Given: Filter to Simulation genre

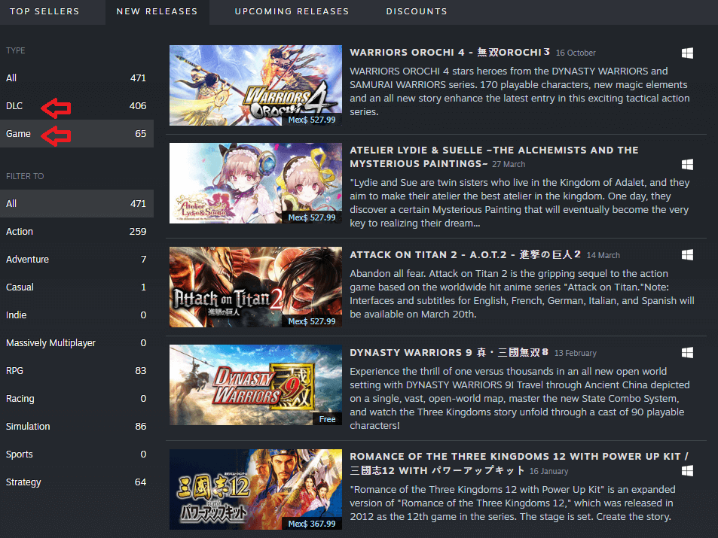Looking at the screenshot, I should (76, 427).
